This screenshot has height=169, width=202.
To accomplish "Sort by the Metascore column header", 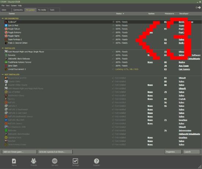I will pos(169,14).
